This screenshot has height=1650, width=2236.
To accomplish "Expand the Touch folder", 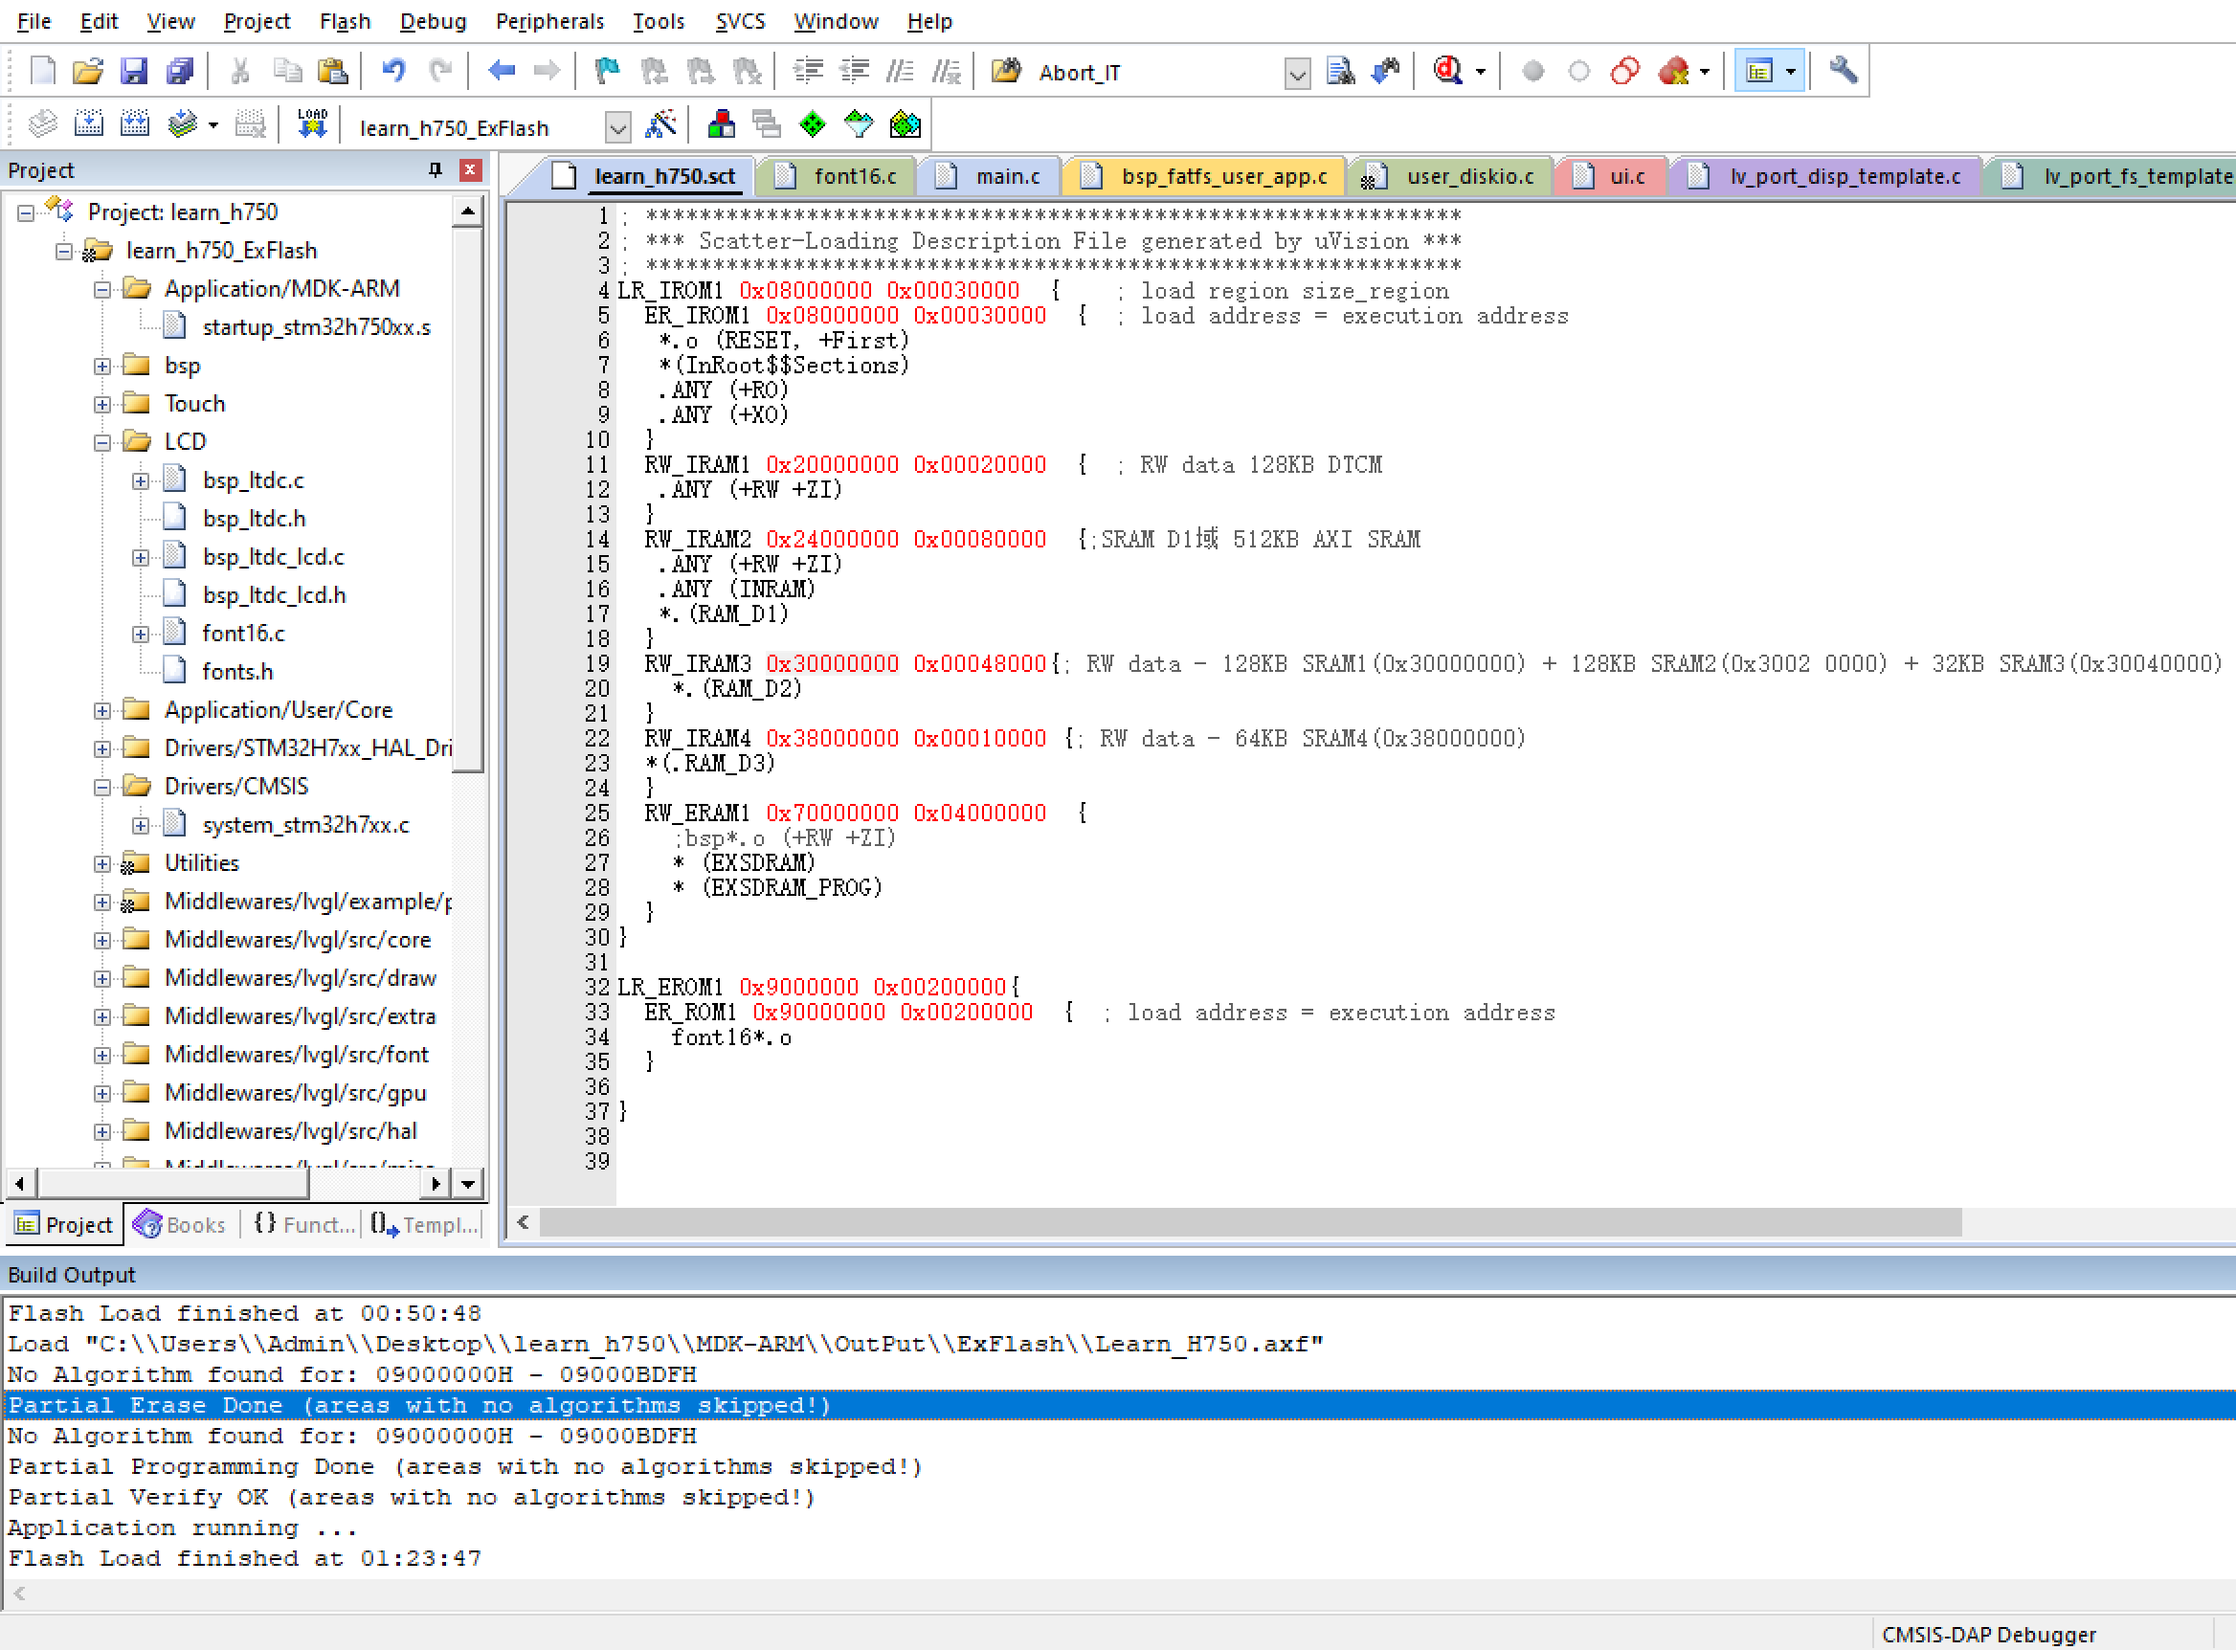I will (x=102, y=404).
